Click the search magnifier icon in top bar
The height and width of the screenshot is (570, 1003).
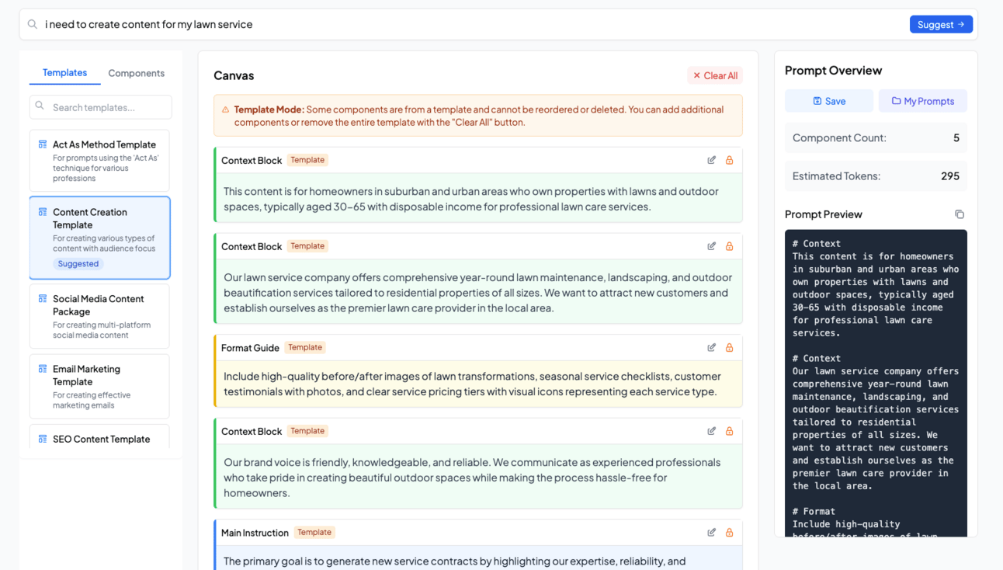(33, 24)
